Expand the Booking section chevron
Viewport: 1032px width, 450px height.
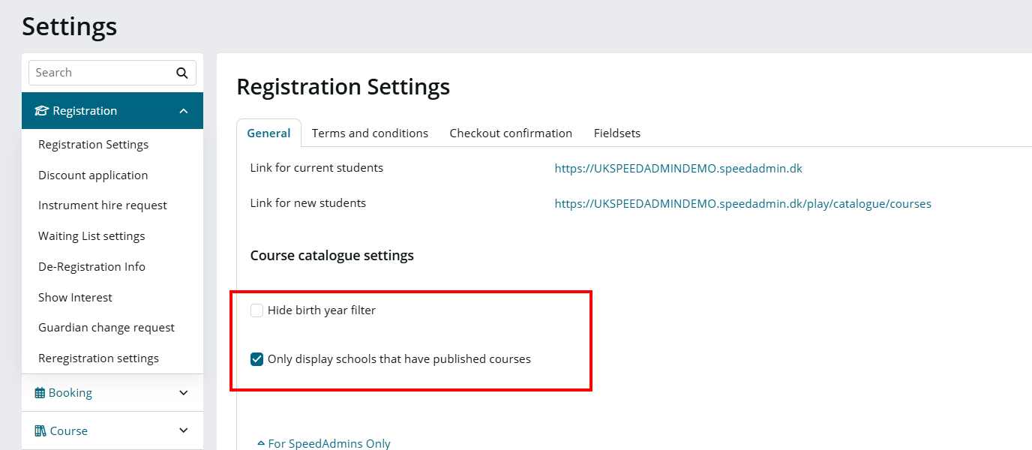[x=184, y=393]
